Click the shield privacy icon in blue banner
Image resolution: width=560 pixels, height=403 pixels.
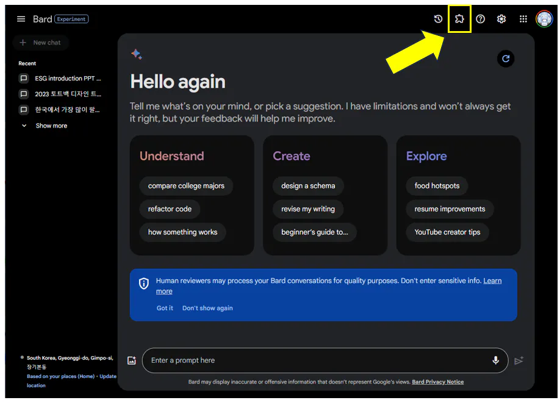(143, 284)
